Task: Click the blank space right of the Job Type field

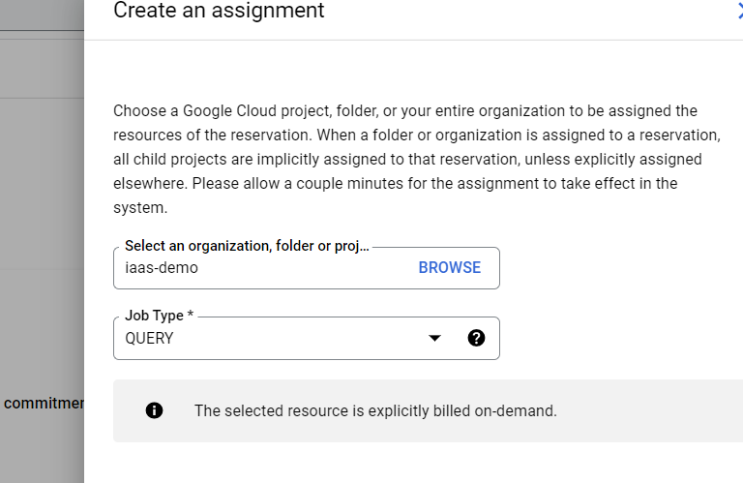Action: pos(619,339)
